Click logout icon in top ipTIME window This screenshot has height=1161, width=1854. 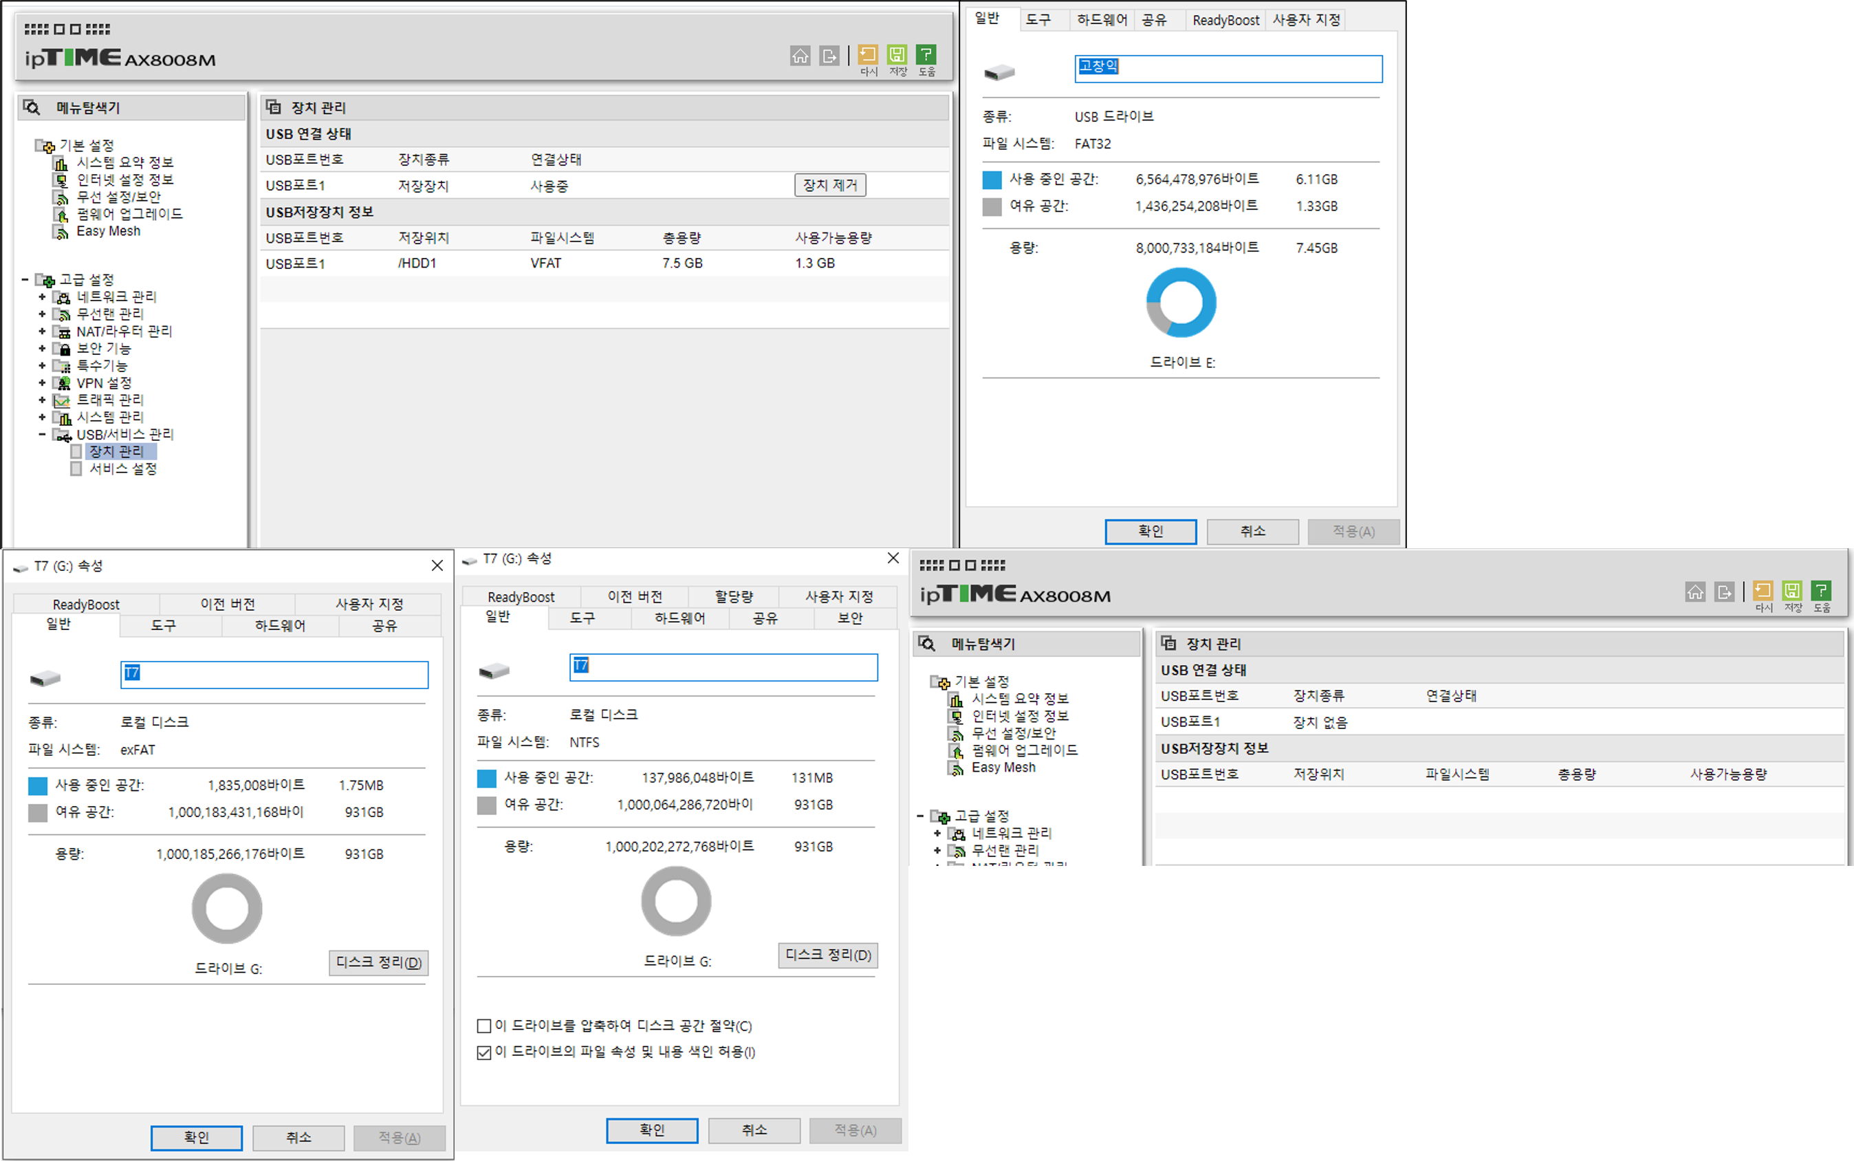pyautogui.click(x=829, y=55)
